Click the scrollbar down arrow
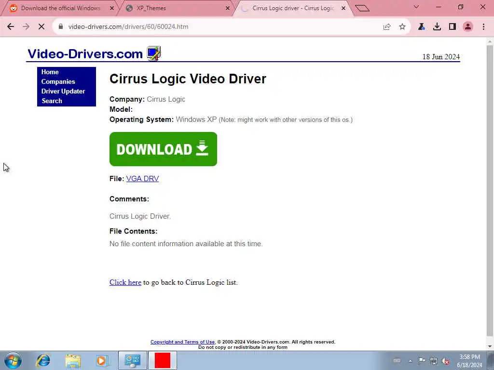 490,347
